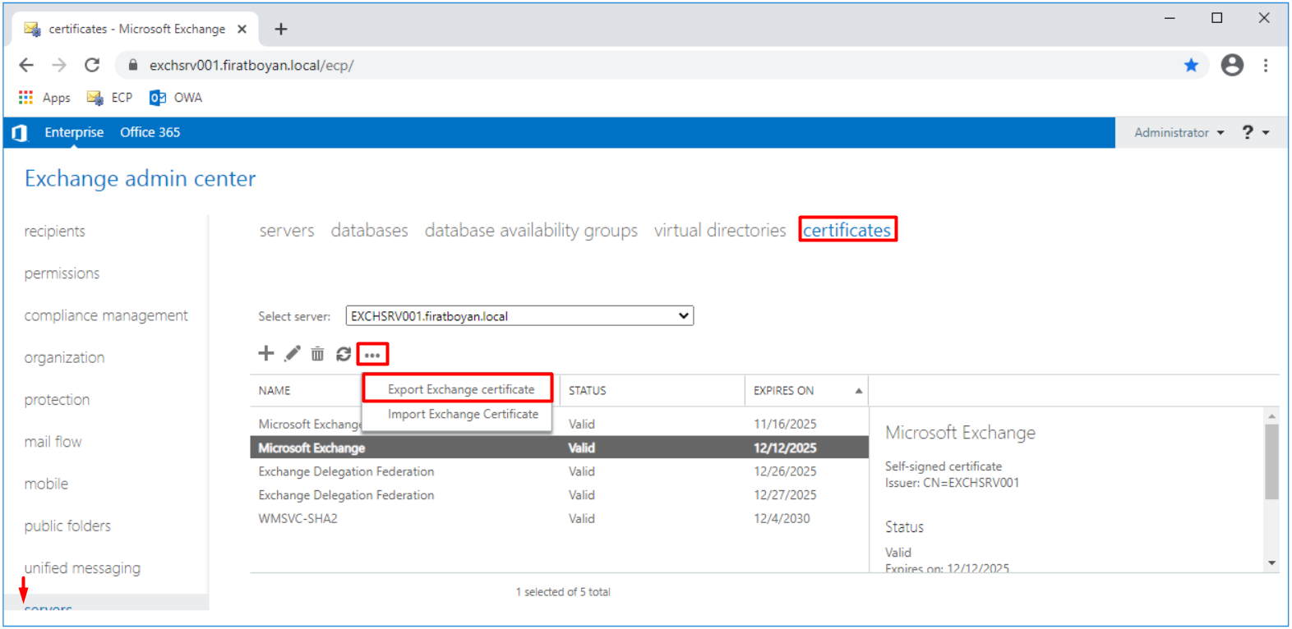Screen dimensions: 1292x629
Task: Click the Office logo icon in header
Action: click(20, 133)
